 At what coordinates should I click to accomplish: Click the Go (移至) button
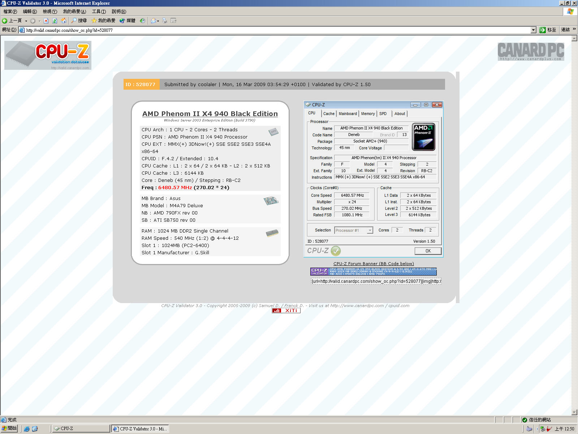[x=548, y=30]
